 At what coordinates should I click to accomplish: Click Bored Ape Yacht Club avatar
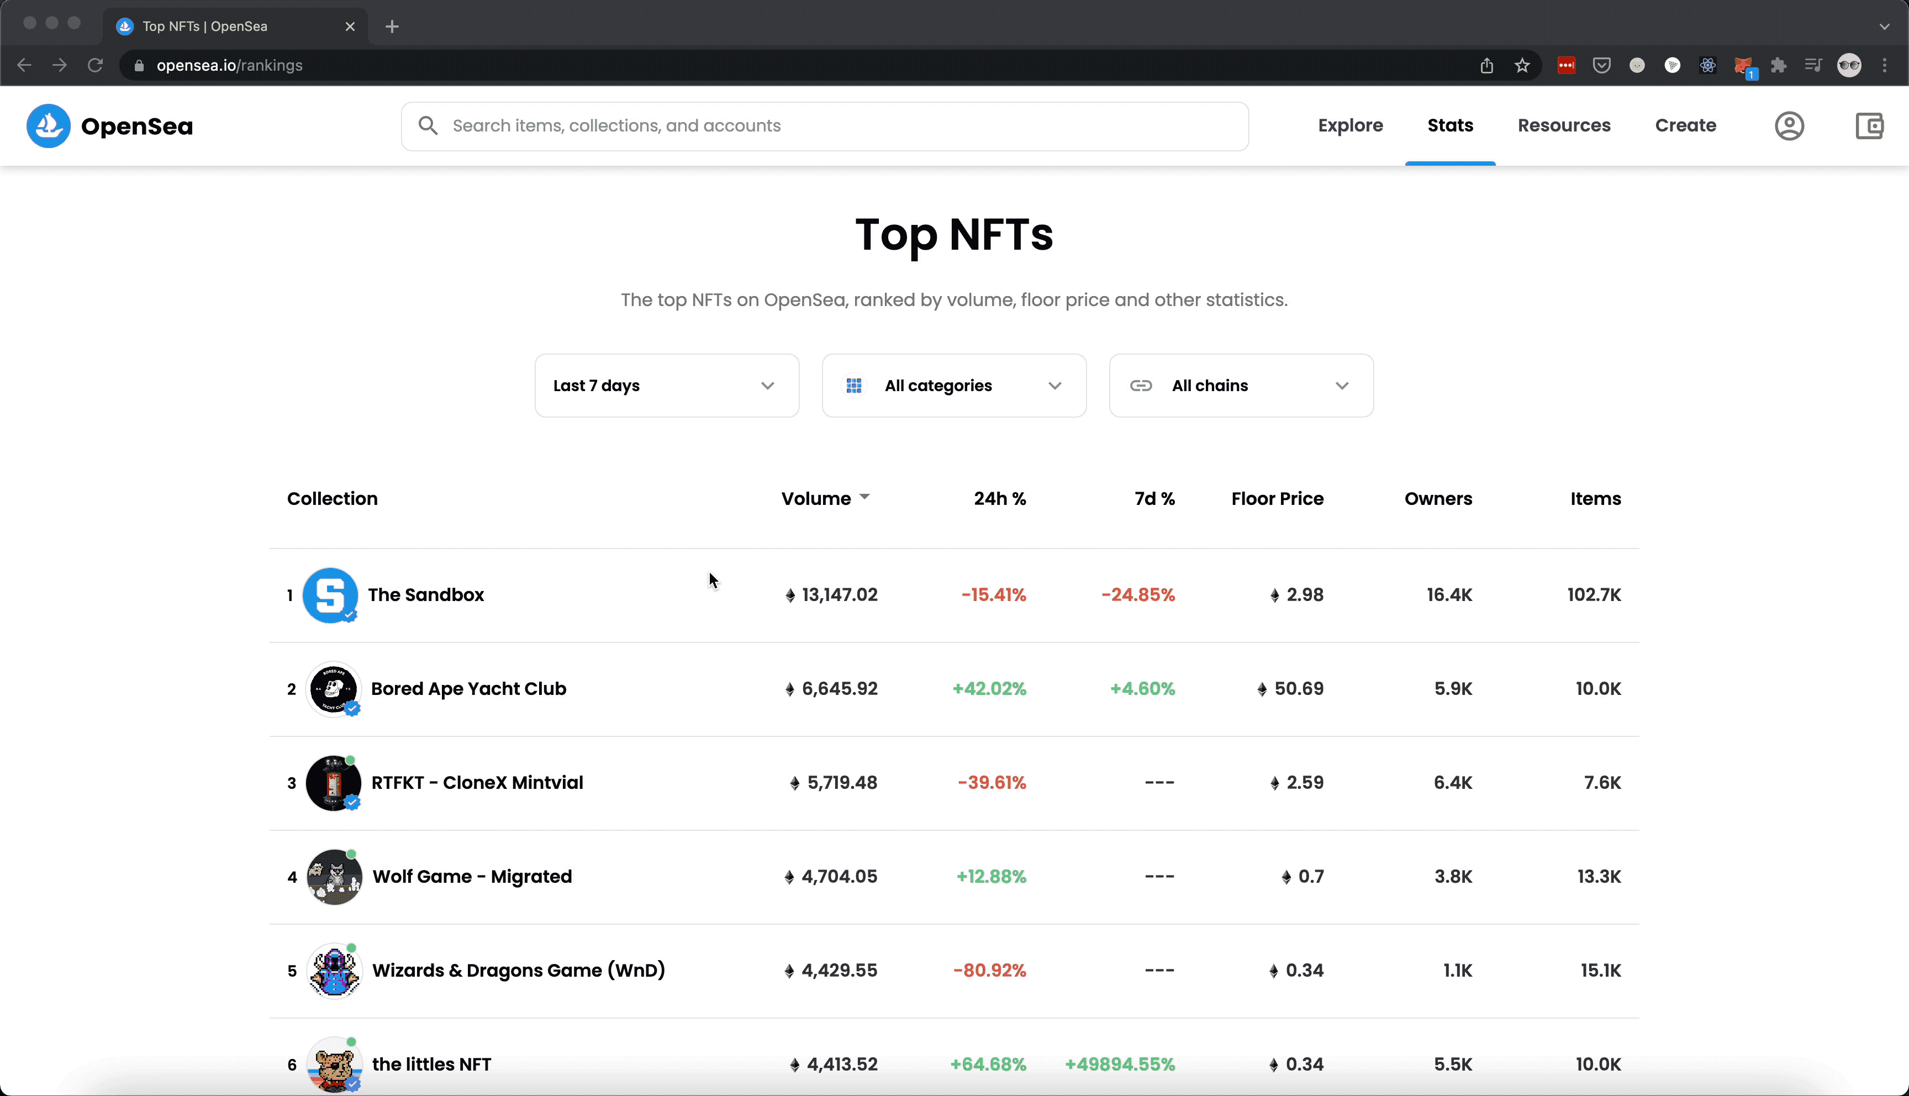(x=333, y=689)
